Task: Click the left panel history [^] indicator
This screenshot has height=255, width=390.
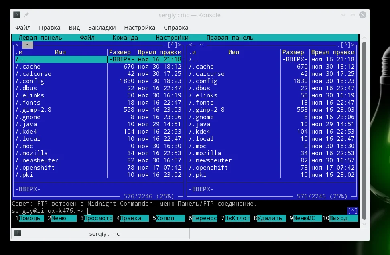Action: click(x=172, y=45)
